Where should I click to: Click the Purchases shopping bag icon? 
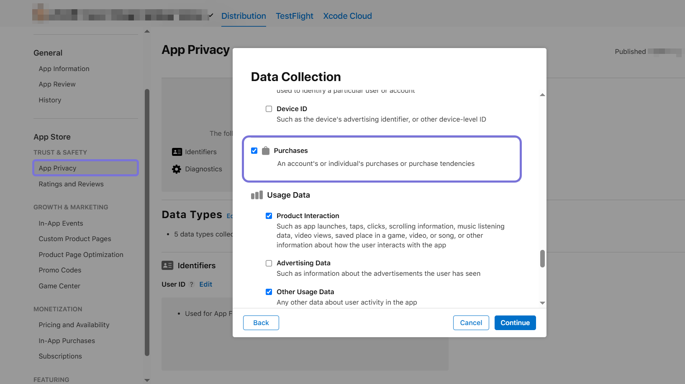pyautogui.click(x=266, y=151)
